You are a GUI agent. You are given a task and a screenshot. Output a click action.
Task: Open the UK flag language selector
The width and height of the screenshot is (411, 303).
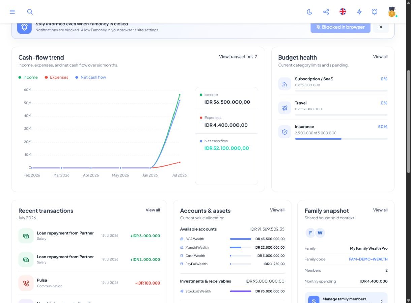pos(343,12)
